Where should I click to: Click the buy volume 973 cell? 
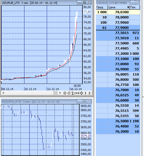point(135,33)
